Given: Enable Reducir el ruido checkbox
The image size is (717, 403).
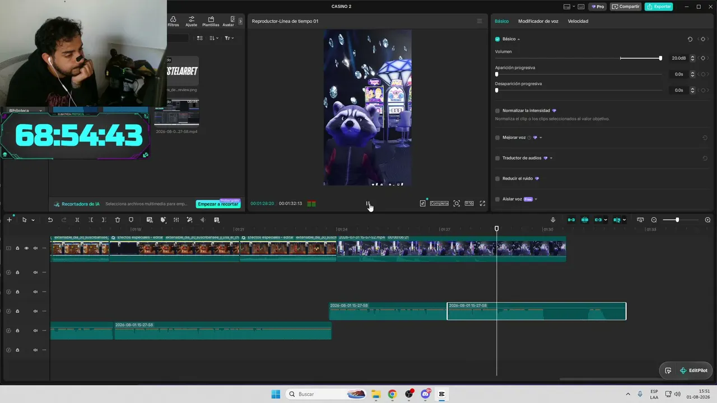Looking at the screenshot, I should (x=497, y=179).
